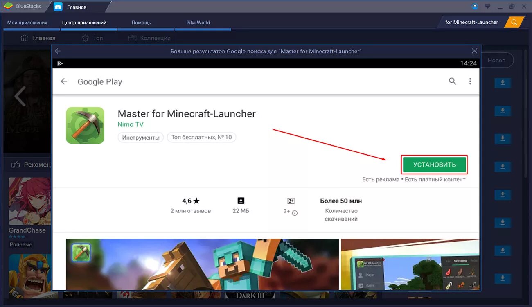Image resolution: width=532 pixels, height=307 pixels.
Task: Click the Google Play search magnifier icon
Action: click(452, 81)
